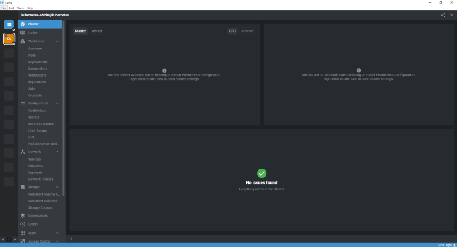Open Services under Network
This screenshot has height=247, width=457.
[34, 159]
